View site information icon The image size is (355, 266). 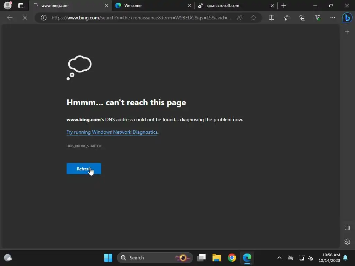pos(43,18)
